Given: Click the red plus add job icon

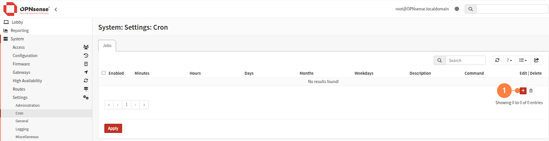Looking at the screenshot, I should tap(523, 91).
